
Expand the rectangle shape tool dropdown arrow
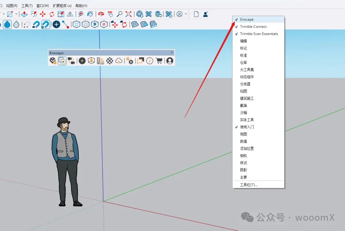click(x=16, y=14)
